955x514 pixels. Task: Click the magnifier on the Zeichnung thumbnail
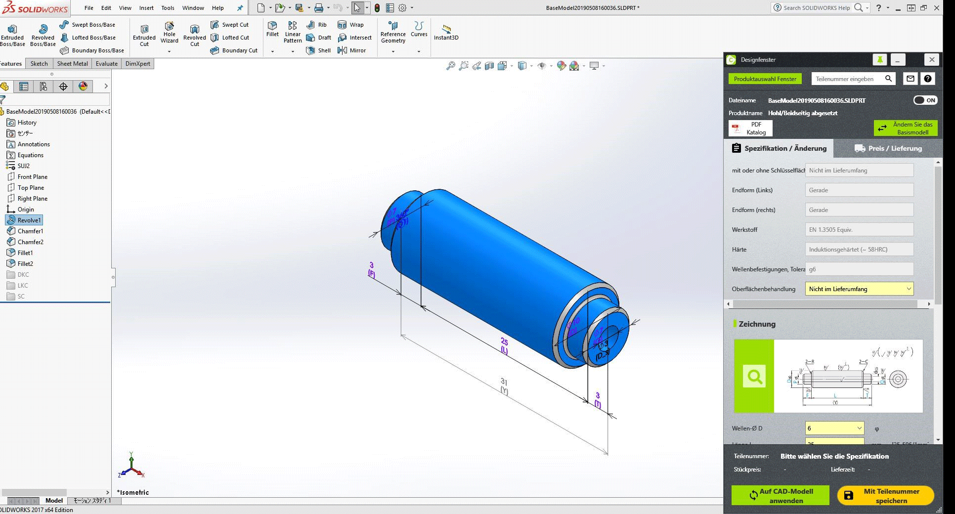click(754, 376)
